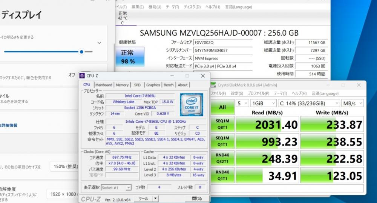Select the CPU tab in CPU-Z
377x203 pixels.
(87, 85)
